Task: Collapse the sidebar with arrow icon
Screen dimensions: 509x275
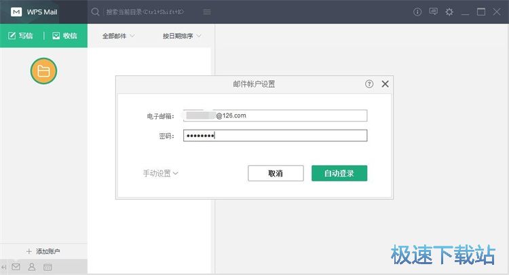Action: (x=4, y=268)
